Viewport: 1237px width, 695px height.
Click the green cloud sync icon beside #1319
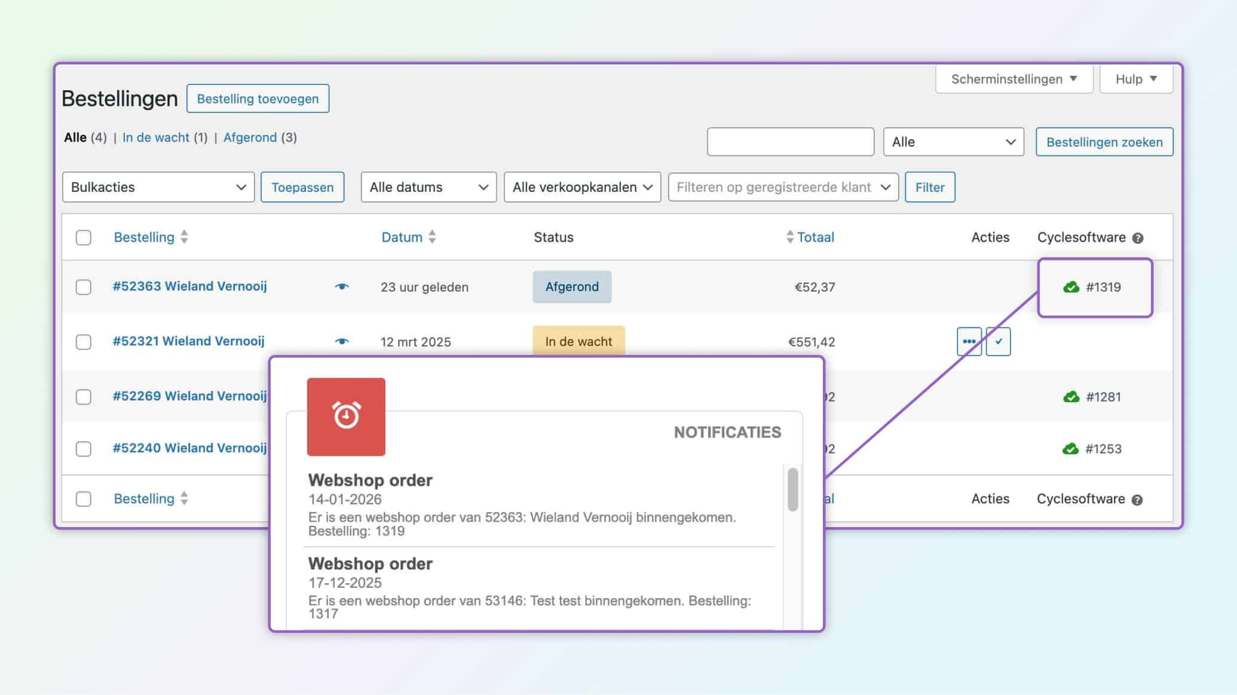tap(1071, 287)
